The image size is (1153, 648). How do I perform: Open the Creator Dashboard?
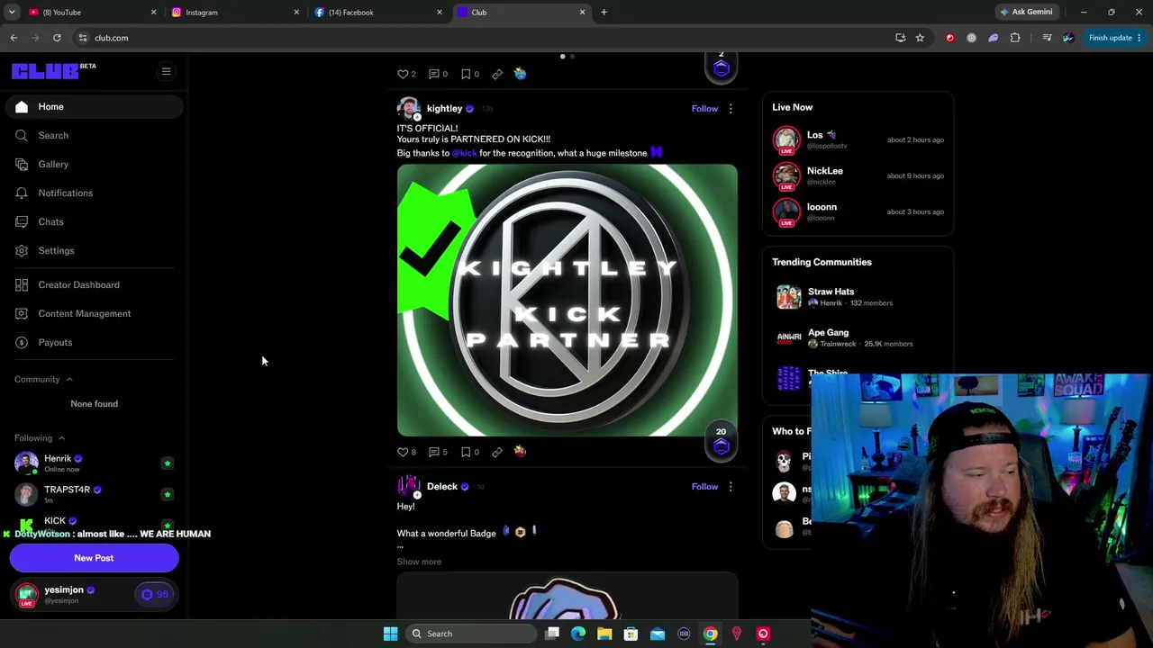pos(94,284)
